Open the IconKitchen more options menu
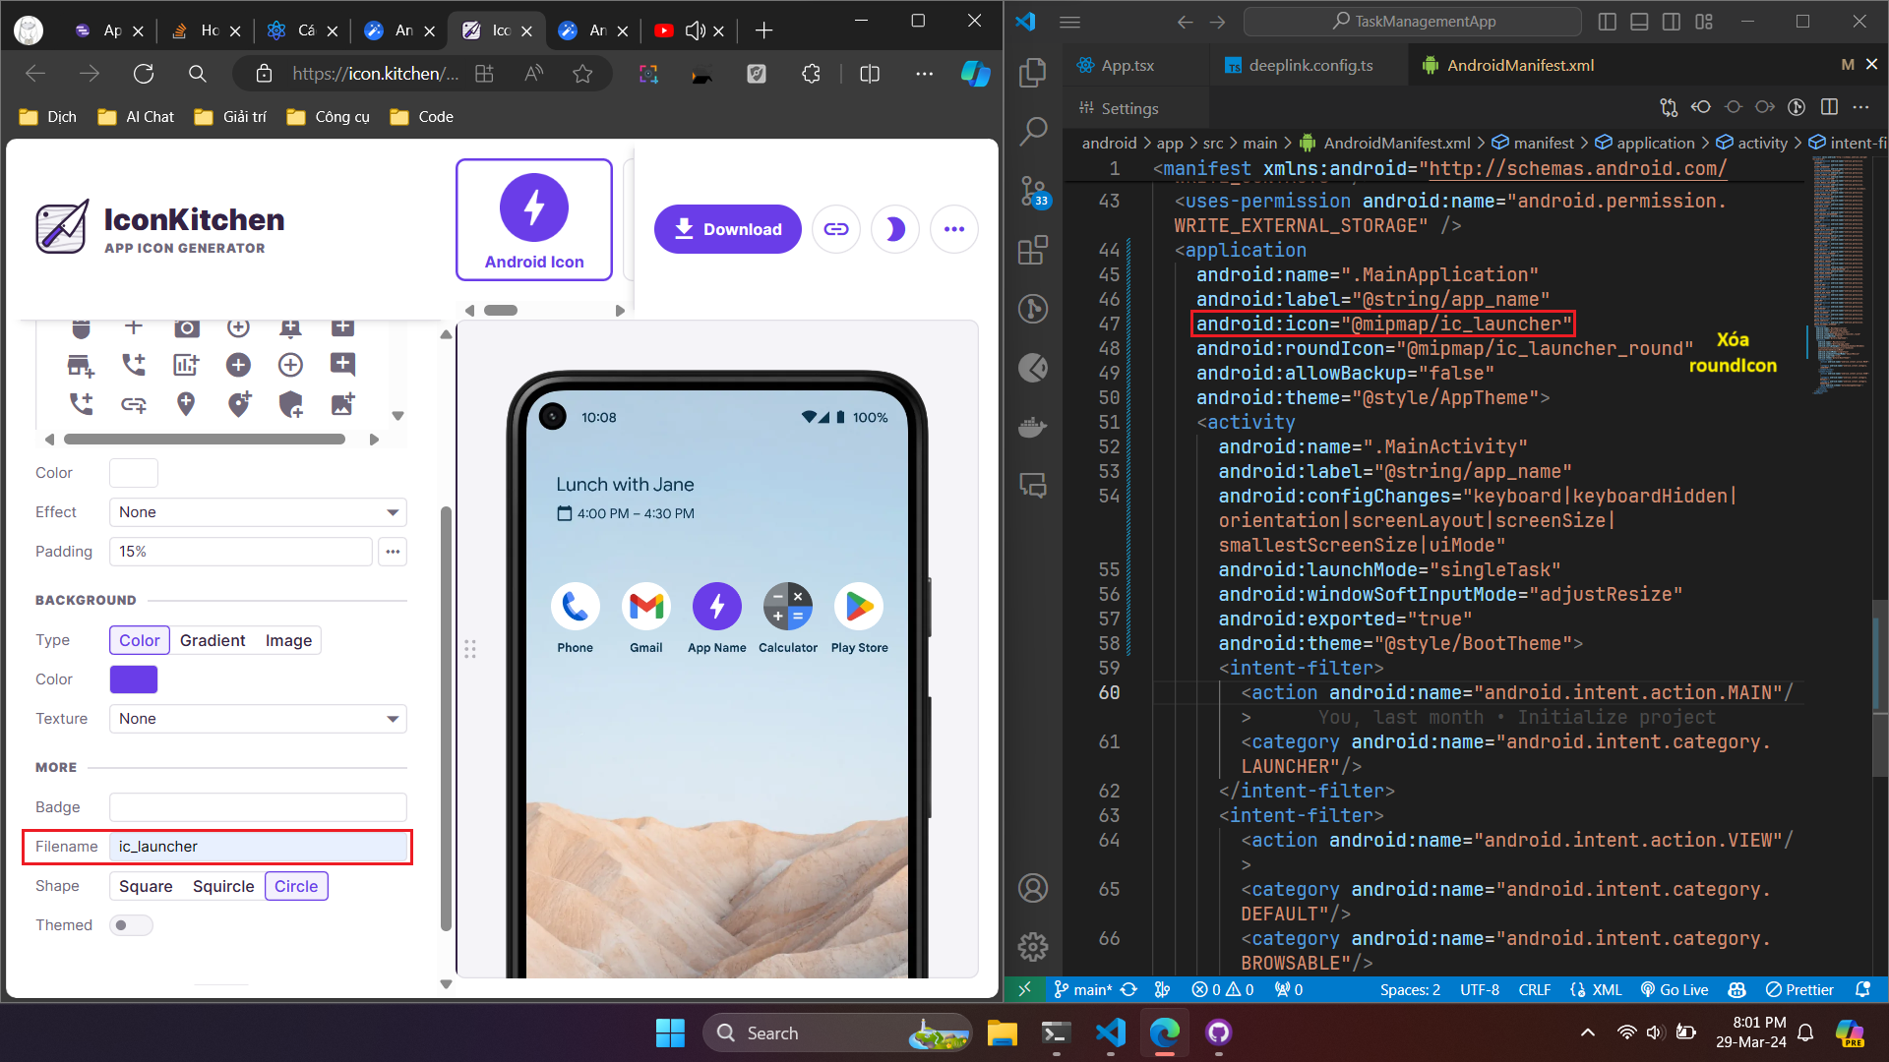1889x1062 pixels. [x=954, y=229]
